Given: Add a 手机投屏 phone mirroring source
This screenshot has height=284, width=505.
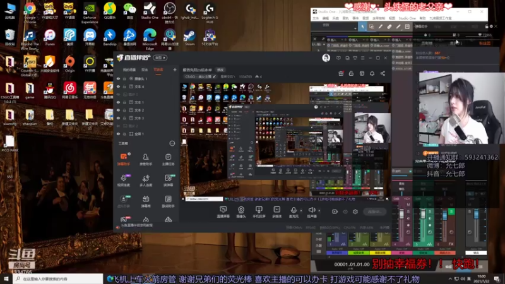Looking at the screenshot, I should pyautogui.click(x=259, y=212).
